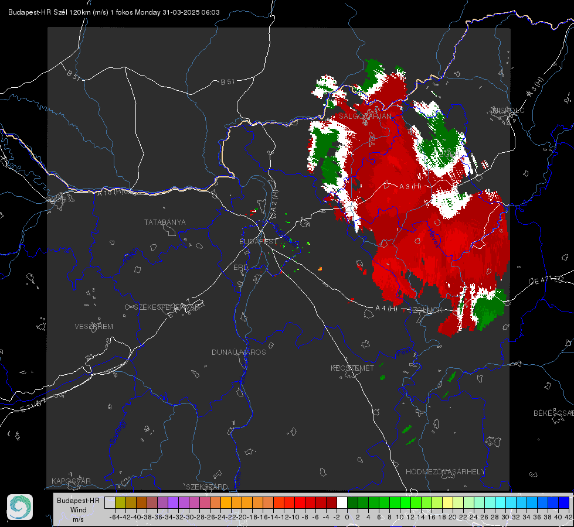Image resolution: width=574 pixels, height=527 pixels.
Task: Click the HÓDMEZŐVÁSÁRHELY city label
Action: (x=445, y=472)
